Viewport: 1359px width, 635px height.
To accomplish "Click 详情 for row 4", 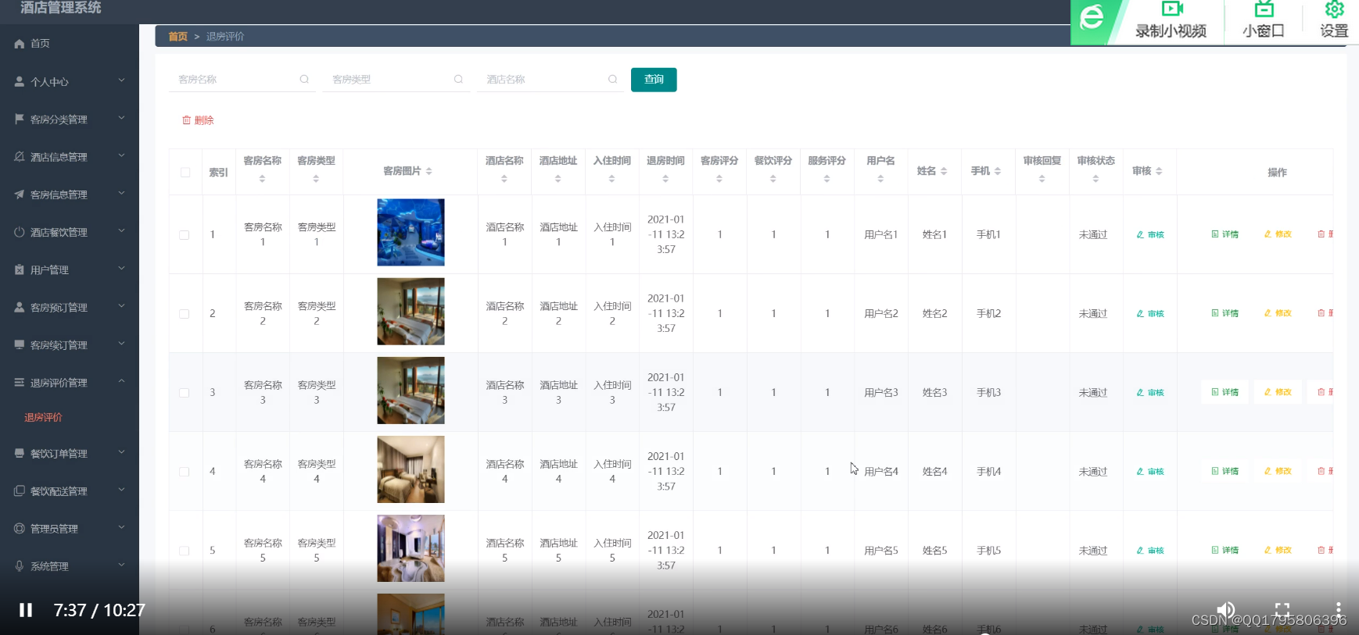I will click(x=1225, y=472).
